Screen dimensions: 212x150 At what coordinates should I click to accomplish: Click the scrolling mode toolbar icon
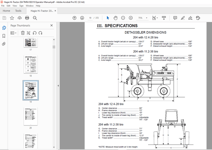(x=164, y=18)
